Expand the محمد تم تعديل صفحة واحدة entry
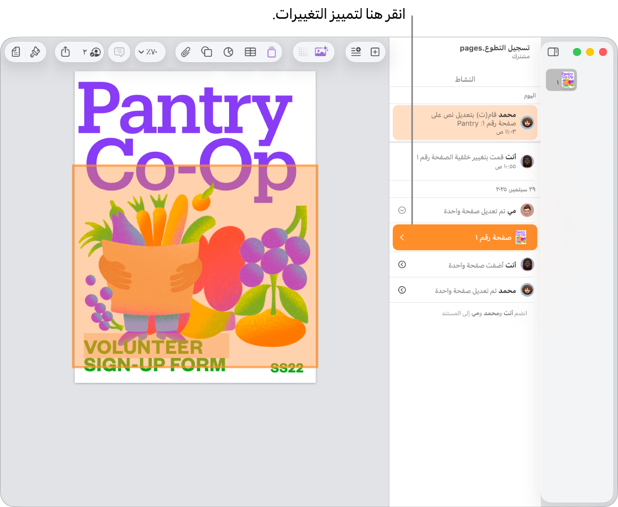The width and height of the screenshot is (618, 507). click(402, 290)
